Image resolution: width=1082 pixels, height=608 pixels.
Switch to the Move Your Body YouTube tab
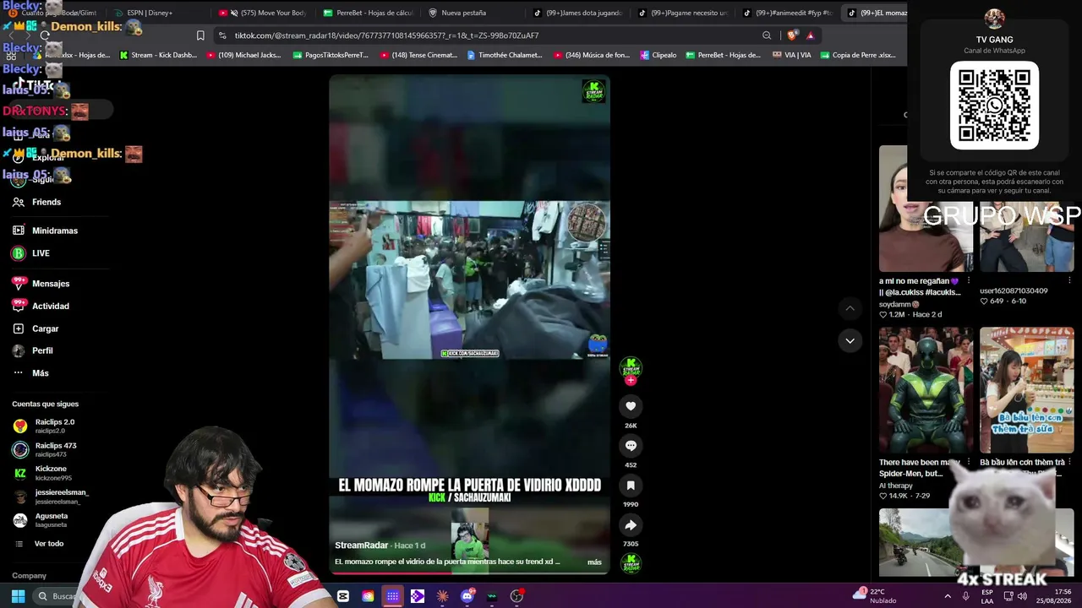[x=264, y=13]
